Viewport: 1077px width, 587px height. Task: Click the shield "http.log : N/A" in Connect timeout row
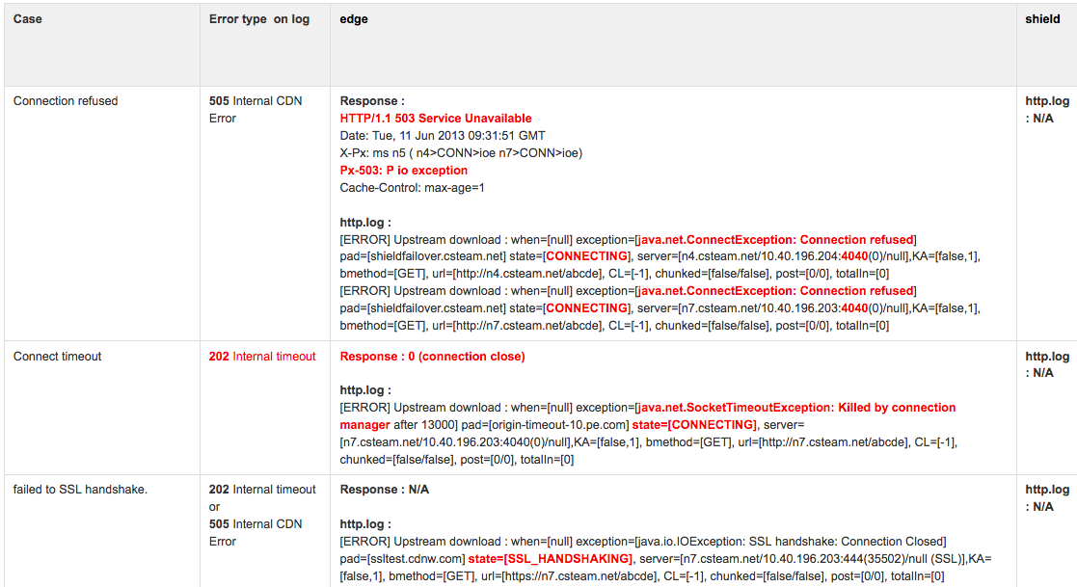(x=1046, y=365)
